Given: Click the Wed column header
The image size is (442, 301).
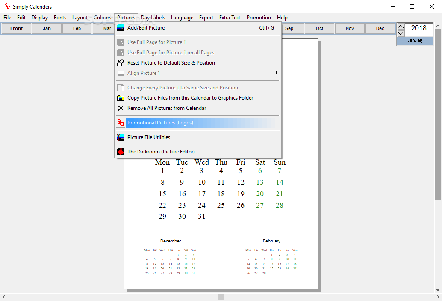Looking at the screenshot, I should 202,162.
